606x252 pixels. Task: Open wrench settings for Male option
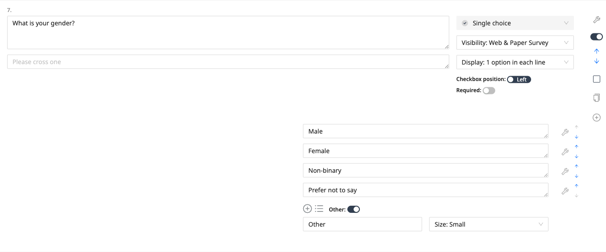[565, 132]
